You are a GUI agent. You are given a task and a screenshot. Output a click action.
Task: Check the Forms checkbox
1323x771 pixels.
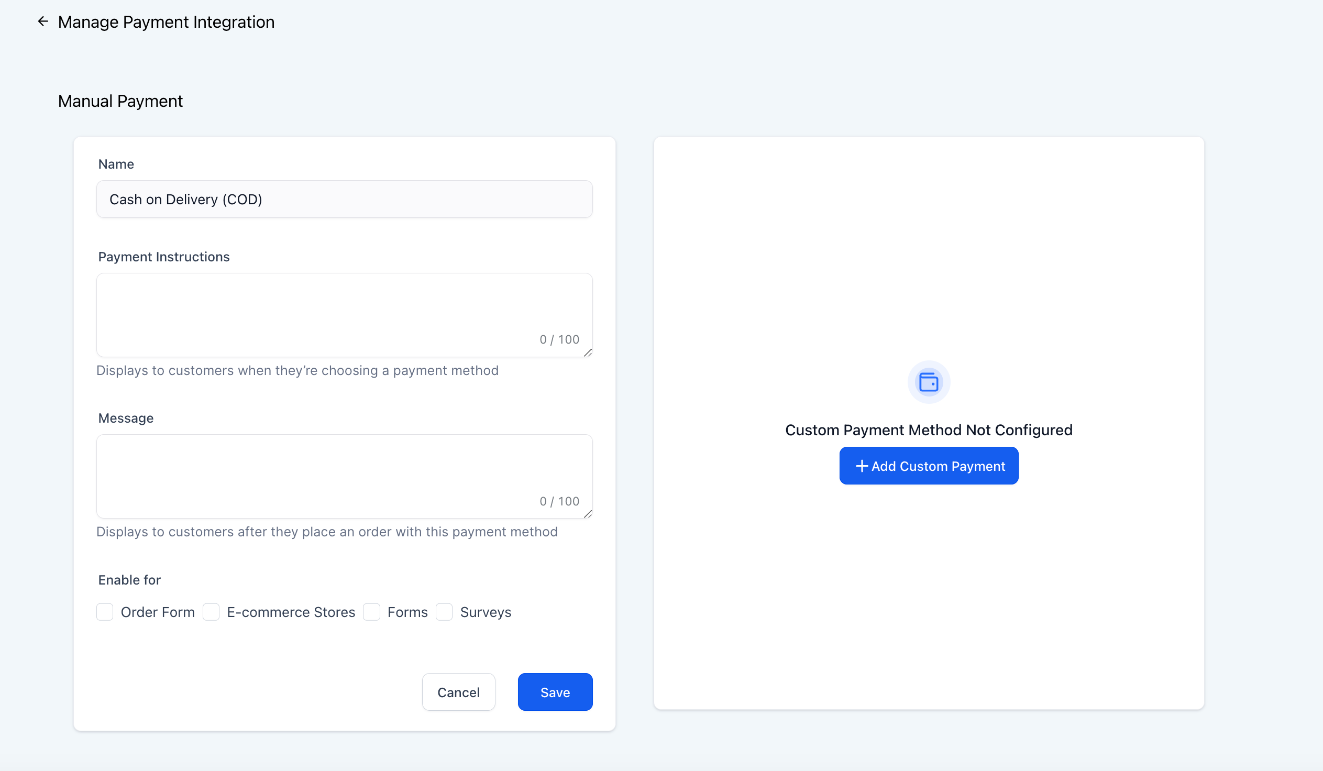pos(372,612)
